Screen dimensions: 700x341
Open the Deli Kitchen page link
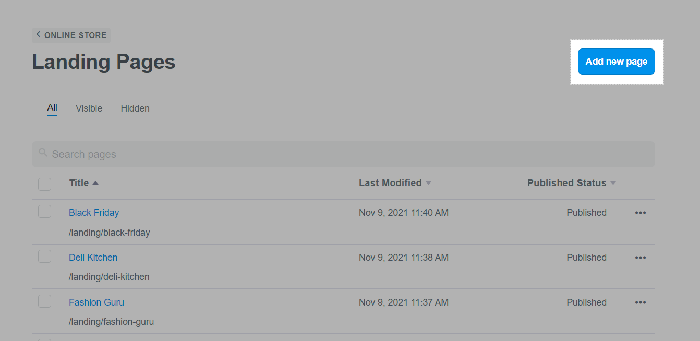(93, 258)
